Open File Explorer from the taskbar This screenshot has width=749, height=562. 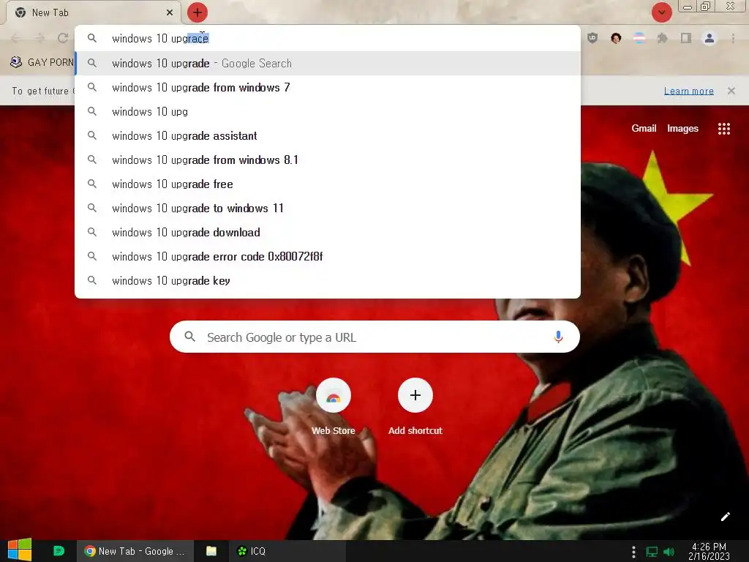pos(211,551)
